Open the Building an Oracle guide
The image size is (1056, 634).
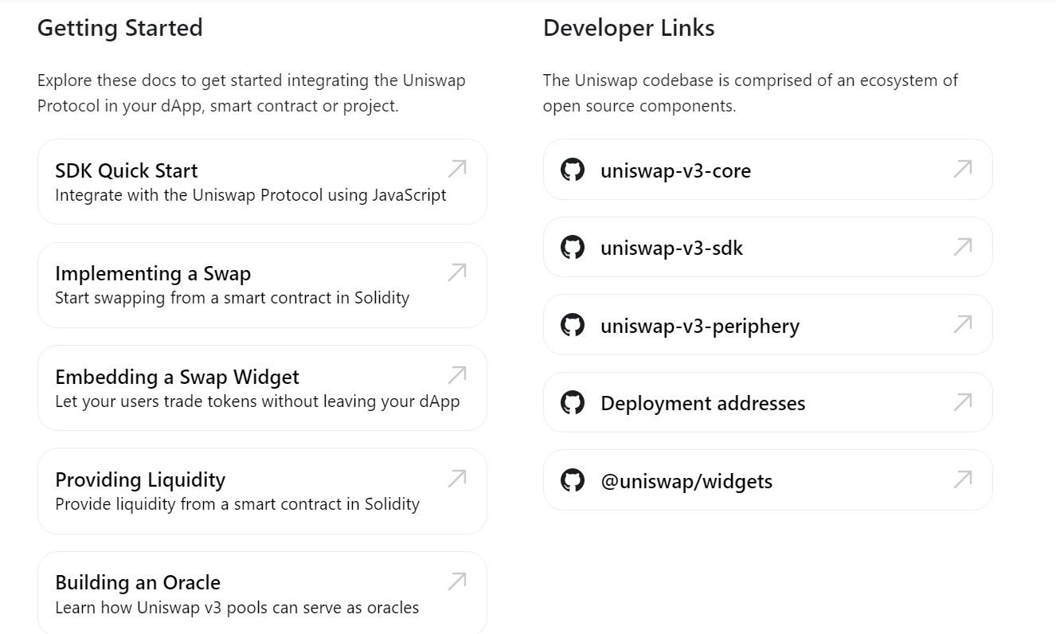tap(138, 582)
